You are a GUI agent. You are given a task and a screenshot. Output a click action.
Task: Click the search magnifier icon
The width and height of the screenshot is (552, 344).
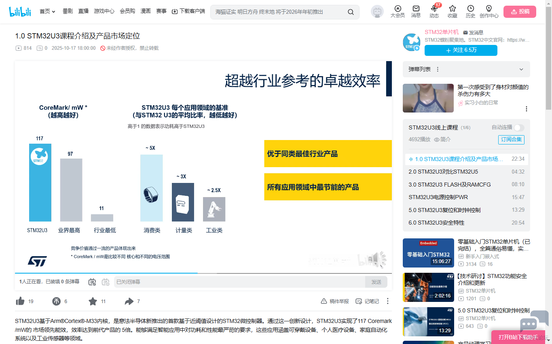tap(351, 12)
